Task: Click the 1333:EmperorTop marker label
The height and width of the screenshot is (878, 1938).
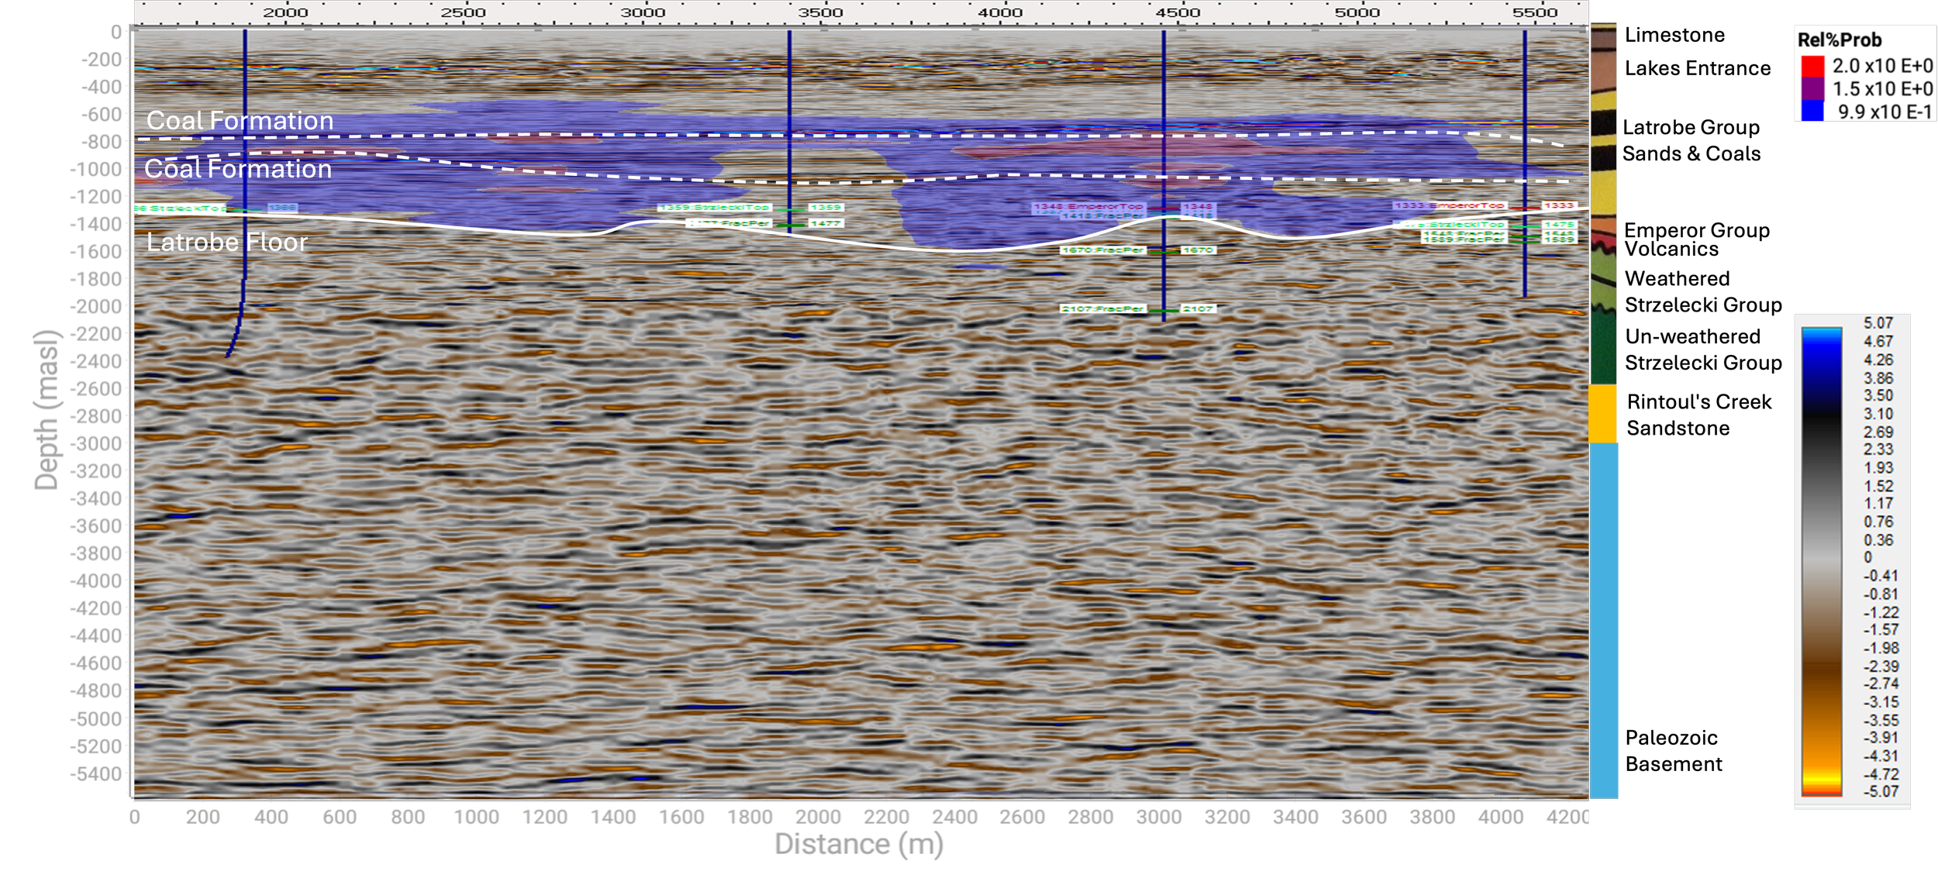Action: 1450,205
